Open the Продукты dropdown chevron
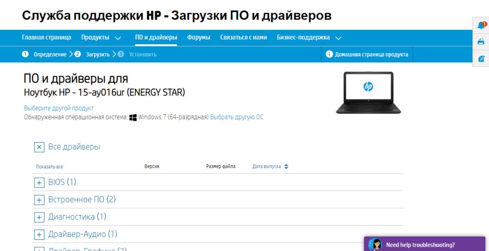Viewport: 489px width, 251px height. point(118,38)
